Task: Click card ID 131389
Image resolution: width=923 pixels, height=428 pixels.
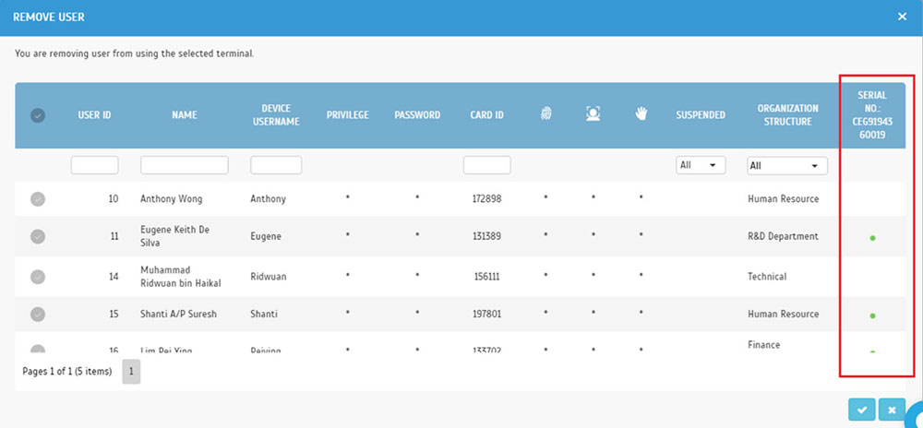Action: [486, 236]
